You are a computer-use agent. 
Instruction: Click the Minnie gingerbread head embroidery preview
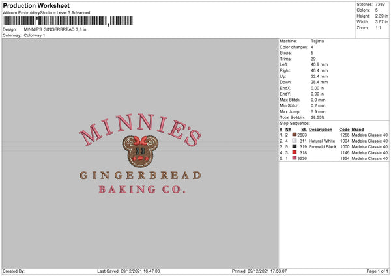tap(140, 151)
